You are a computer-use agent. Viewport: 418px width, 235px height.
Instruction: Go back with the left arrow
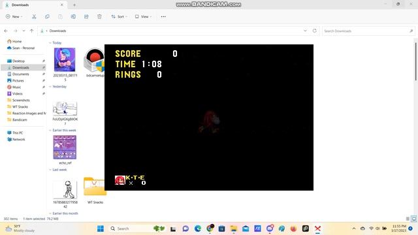pyautogui.click(x=6, y=31)
